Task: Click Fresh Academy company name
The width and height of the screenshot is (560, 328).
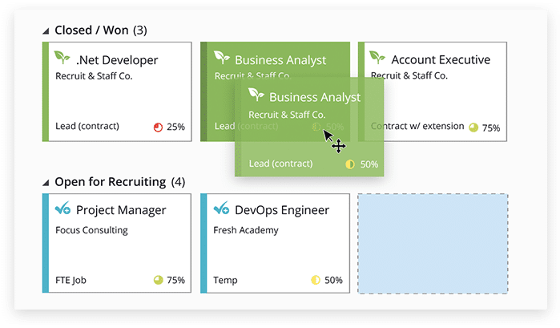Action: [x=246, y=230]
